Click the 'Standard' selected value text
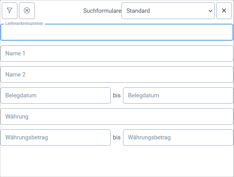 tap(138, 11)
